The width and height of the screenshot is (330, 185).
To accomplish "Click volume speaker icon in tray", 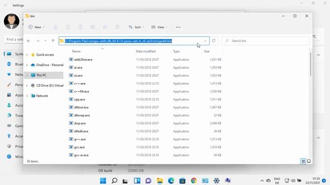I will (293, 180).
